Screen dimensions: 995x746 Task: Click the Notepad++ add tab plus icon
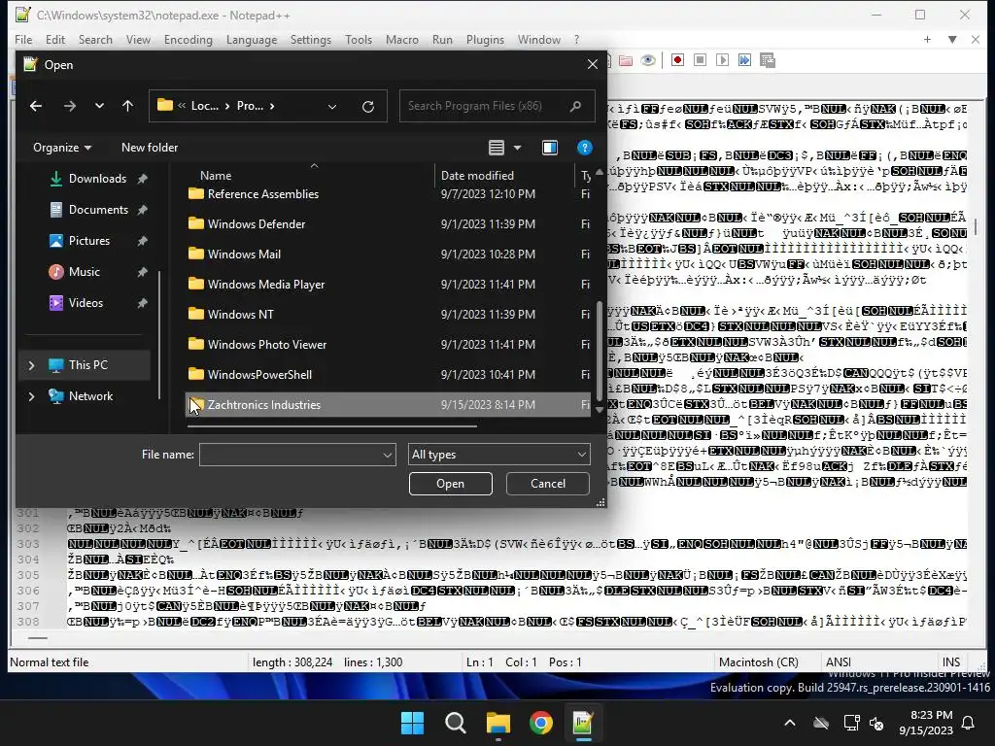(927, 39)
